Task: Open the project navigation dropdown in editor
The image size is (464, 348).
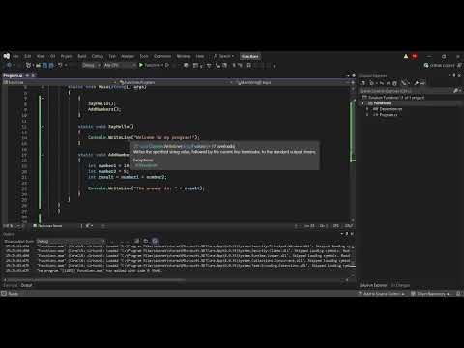Action: 60,82
